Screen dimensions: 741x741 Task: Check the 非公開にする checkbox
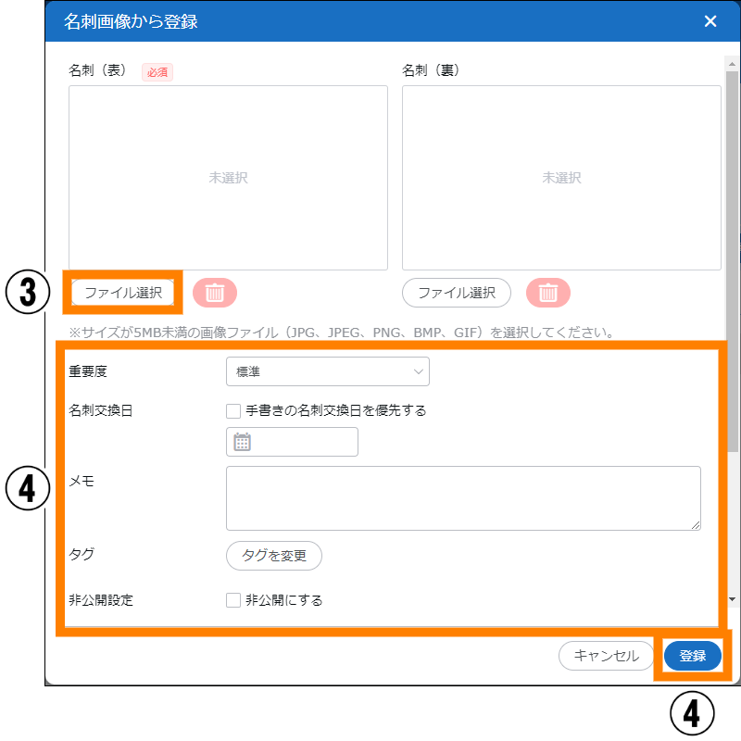point(233,600)
